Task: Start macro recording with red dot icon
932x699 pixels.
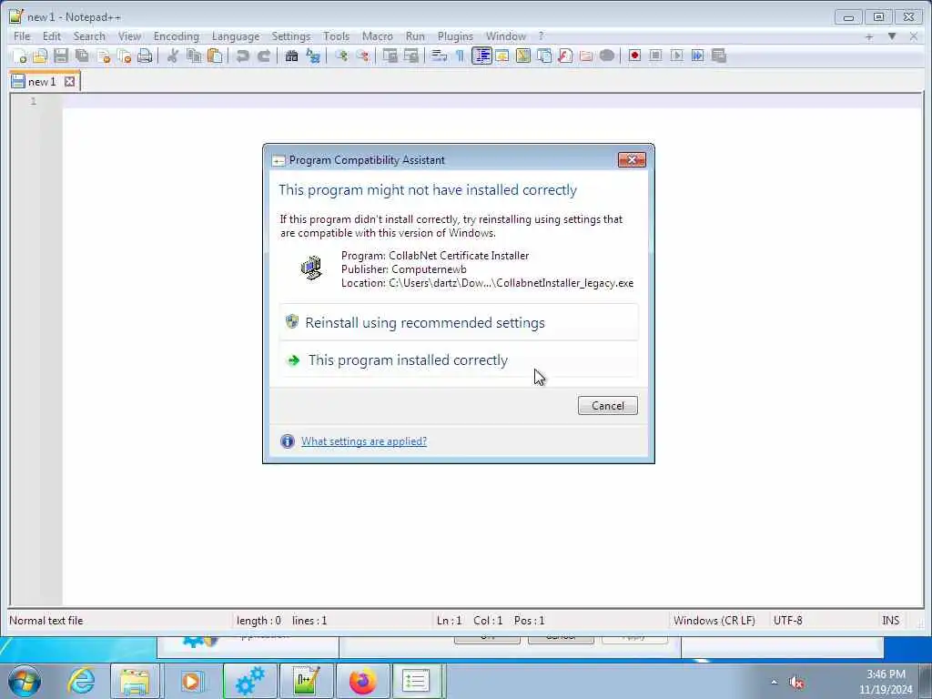Action: tap(634, 56)
